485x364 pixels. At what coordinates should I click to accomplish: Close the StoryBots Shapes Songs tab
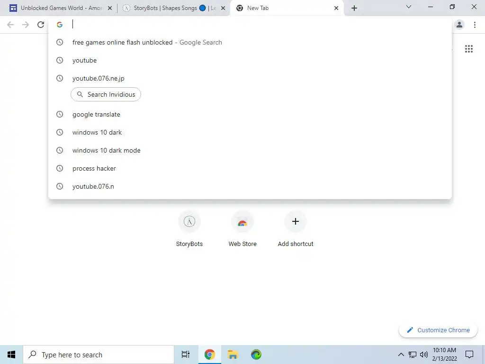click(x=223, y=9)
